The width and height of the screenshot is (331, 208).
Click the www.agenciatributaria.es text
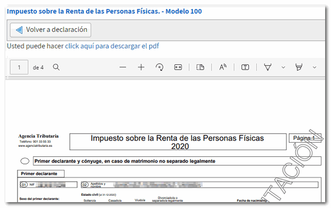coord(35,146)
